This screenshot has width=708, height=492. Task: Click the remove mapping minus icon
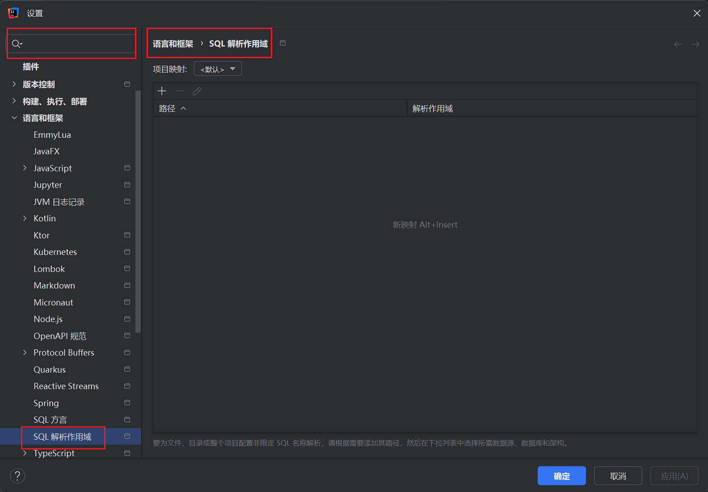(x=179, y=91)
